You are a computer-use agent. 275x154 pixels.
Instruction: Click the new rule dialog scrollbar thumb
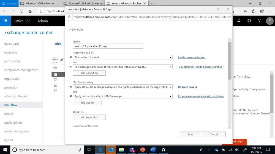[230, 61]
